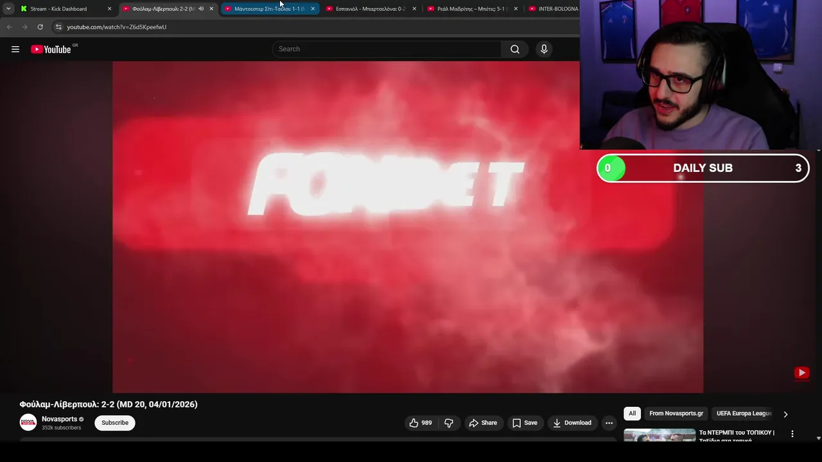
Task: Download the video
Action: click(x=572, y=423)
